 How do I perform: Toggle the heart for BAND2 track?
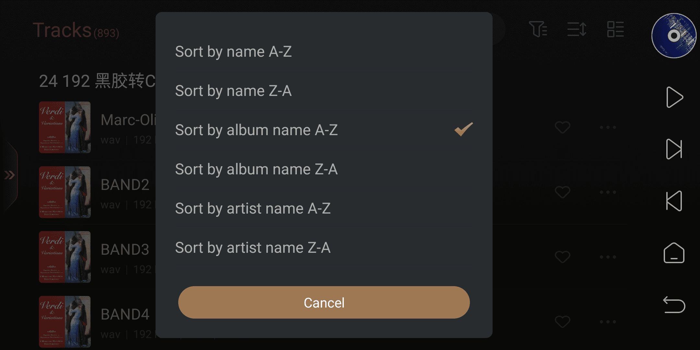(x=562, y=192)
